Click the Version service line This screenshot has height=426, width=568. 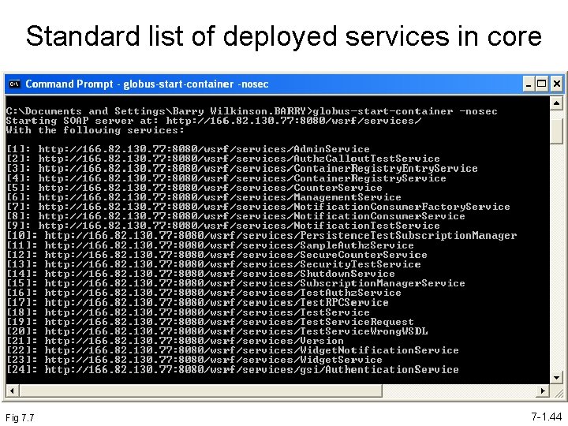[x=175, y=341]
